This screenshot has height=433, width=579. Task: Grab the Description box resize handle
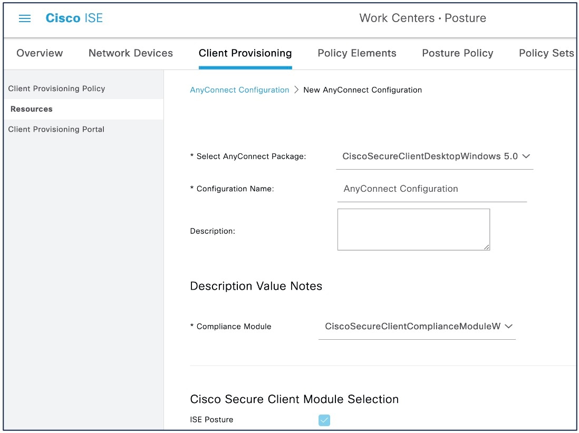[x=487, y=247]
